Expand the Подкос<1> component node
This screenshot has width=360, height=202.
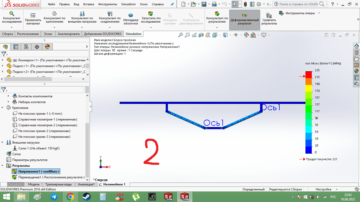[3, 66]
